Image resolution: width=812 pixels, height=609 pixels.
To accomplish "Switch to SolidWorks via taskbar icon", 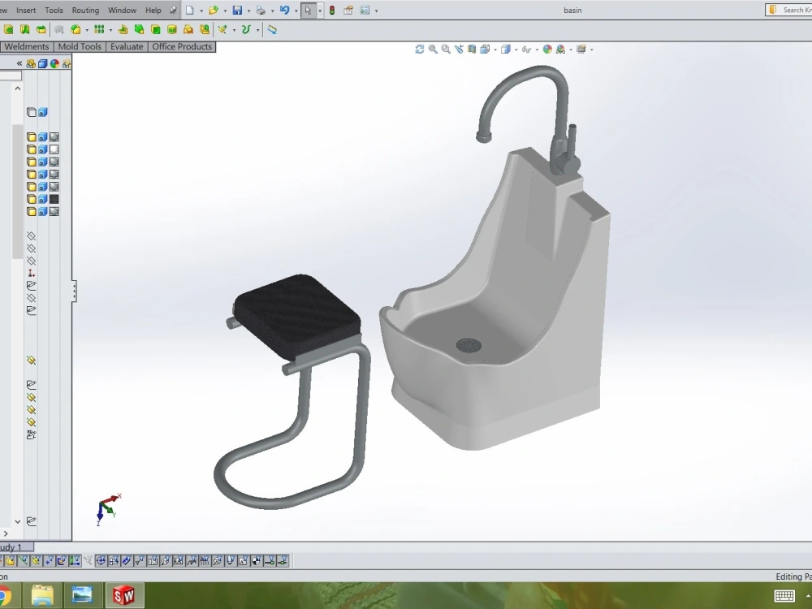I will 123,595.
